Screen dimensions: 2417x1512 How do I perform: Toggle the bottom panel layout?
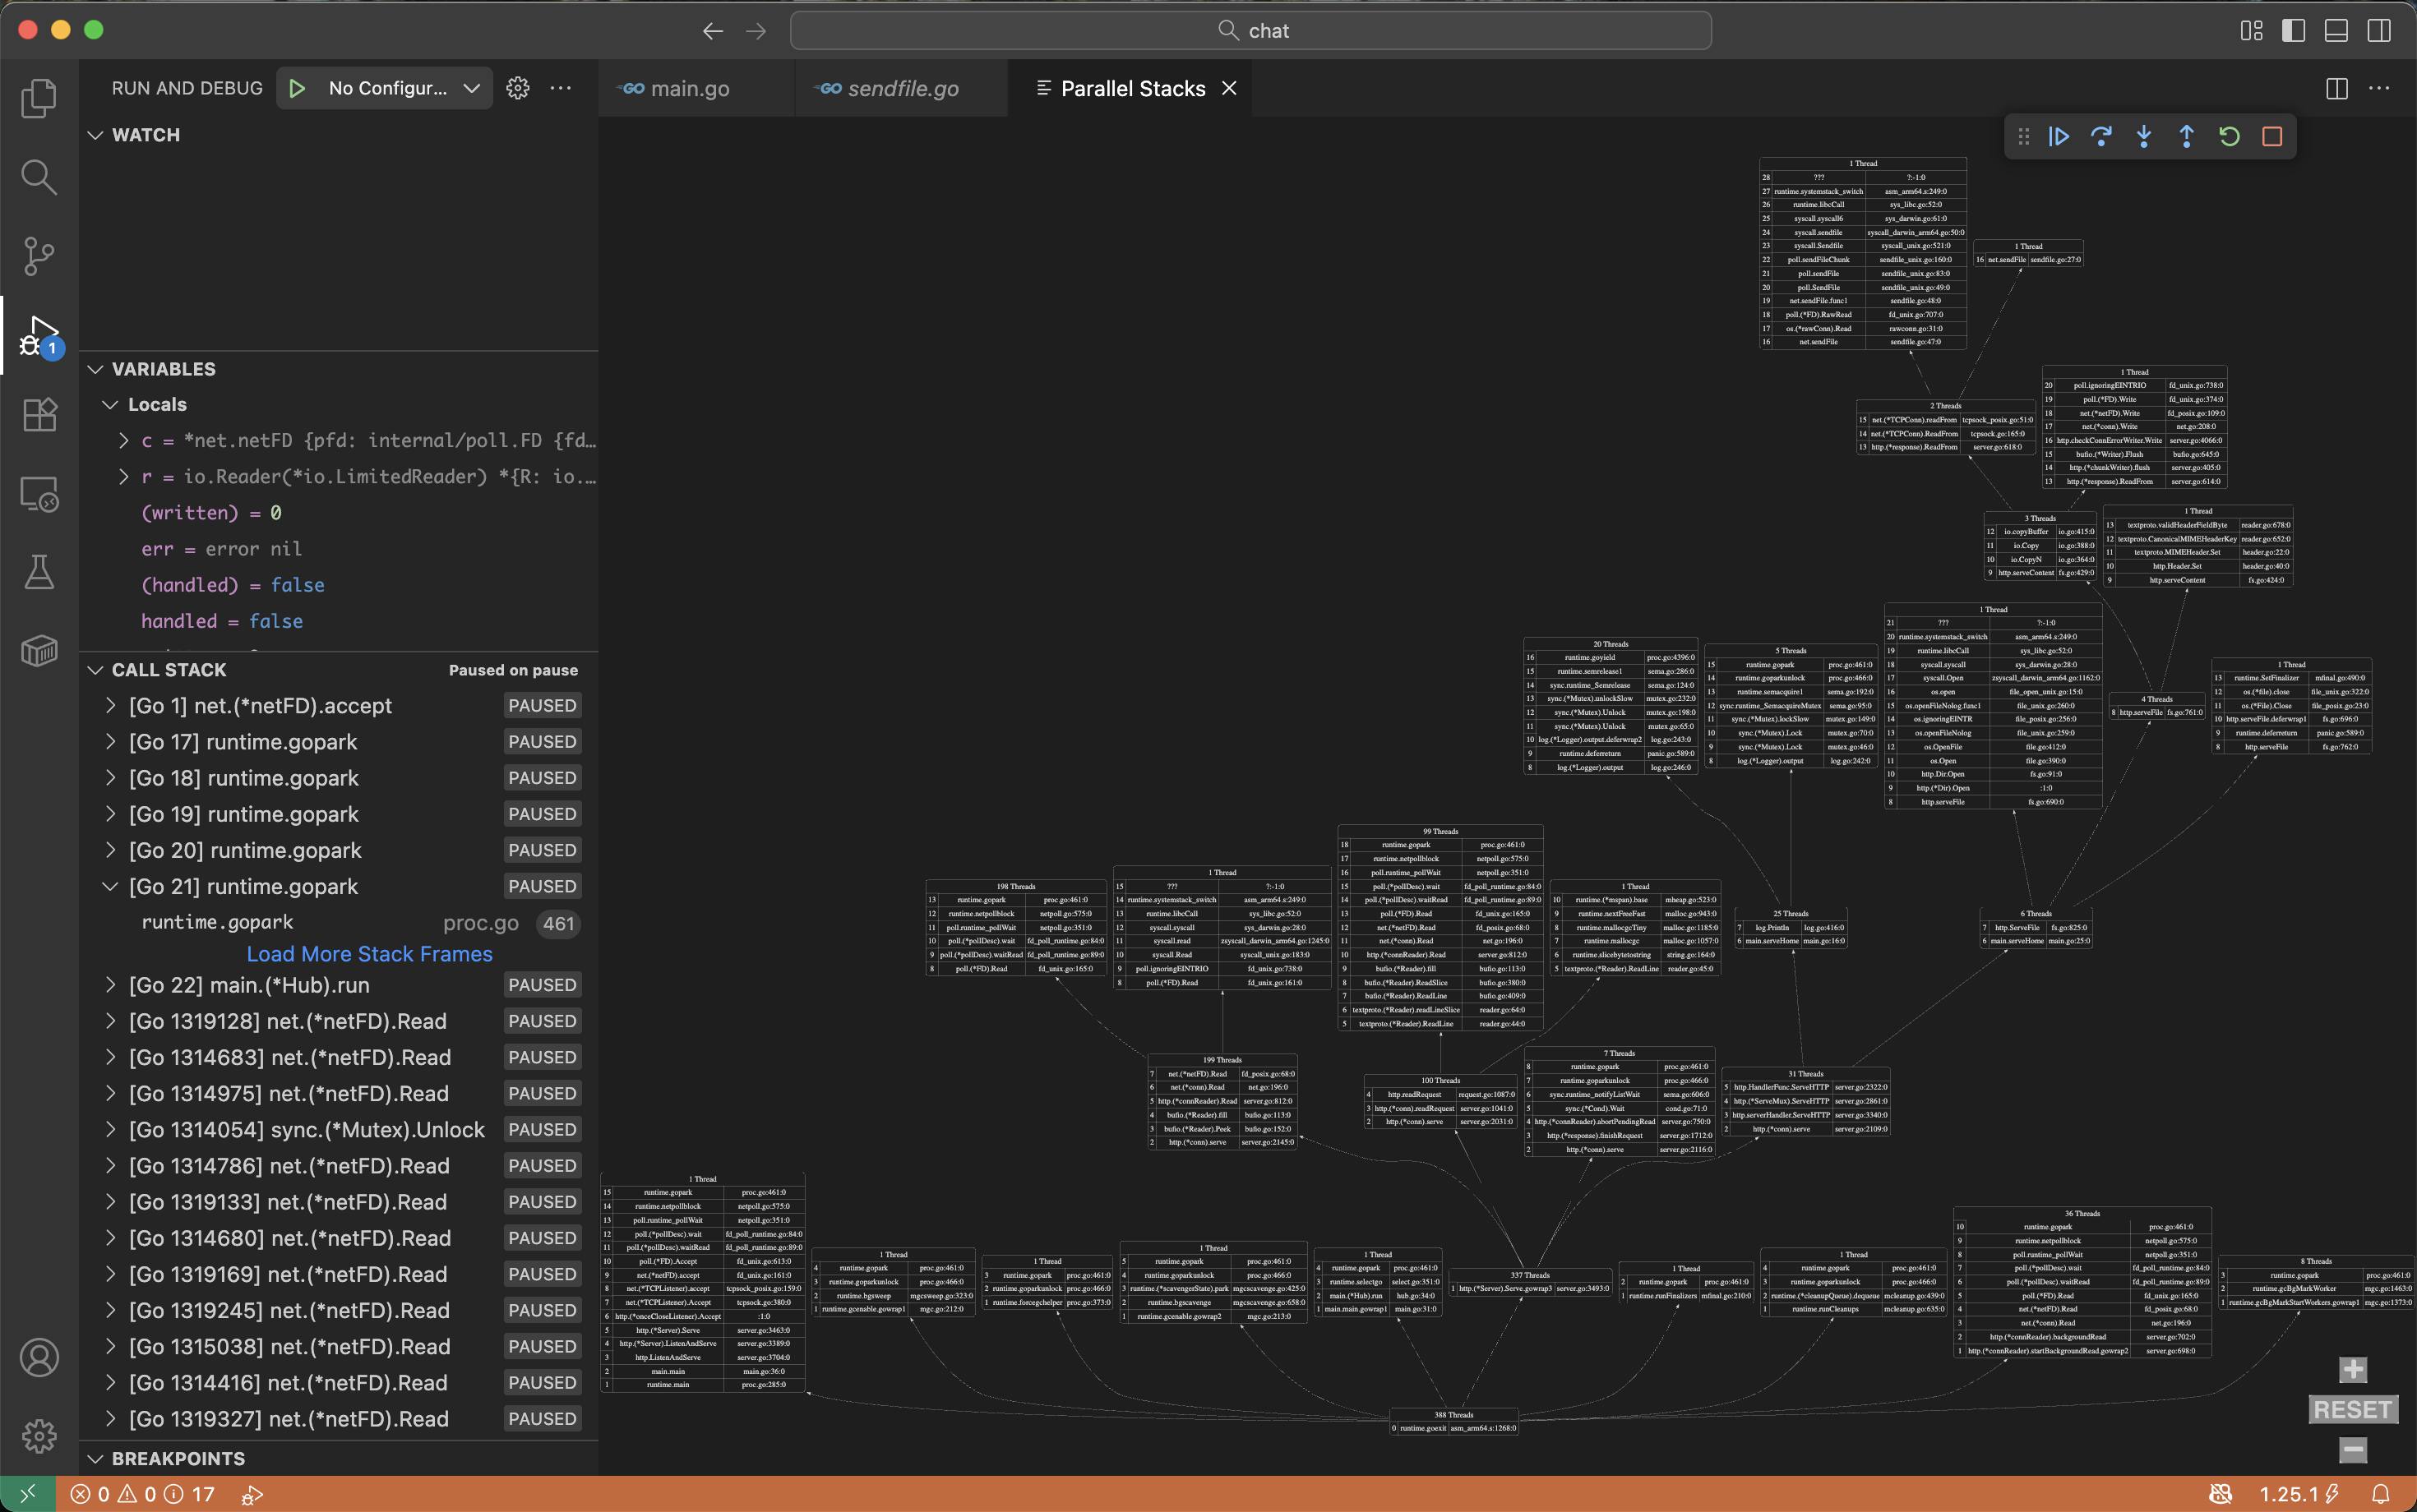click(x=2336, y=30)
